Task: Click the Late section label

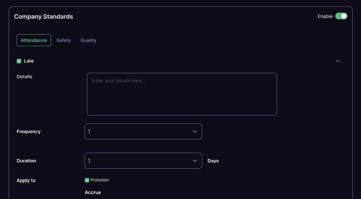Action: (29, 61)
